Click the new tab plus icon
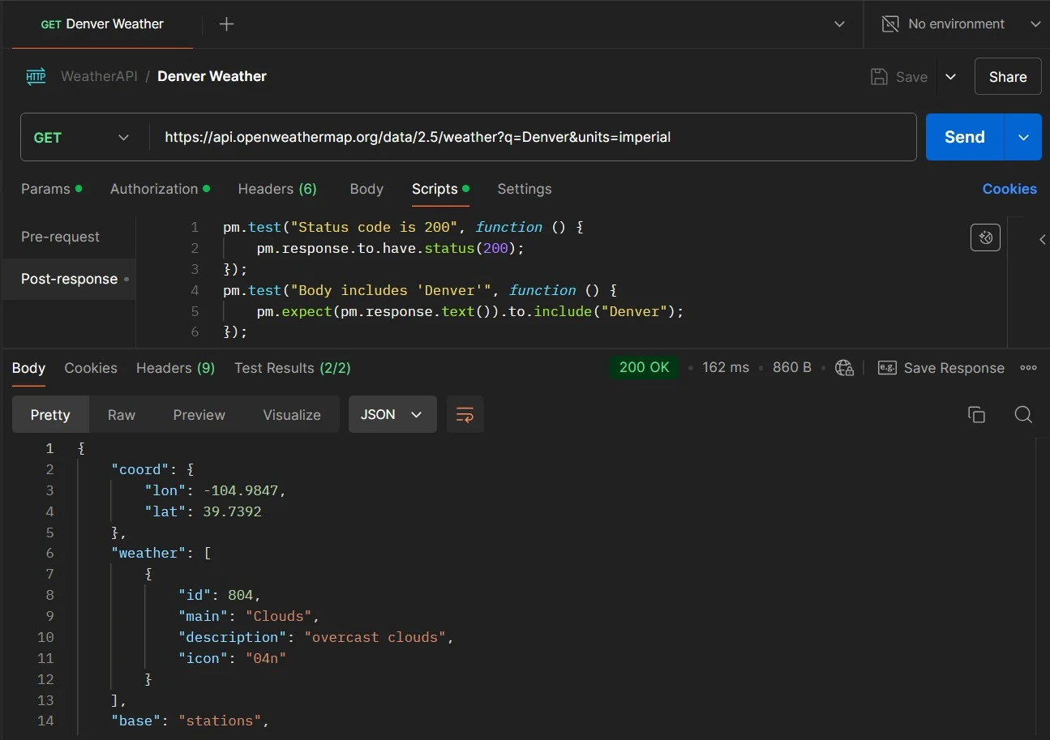1050x740 pixels. [x=226, y=24]
